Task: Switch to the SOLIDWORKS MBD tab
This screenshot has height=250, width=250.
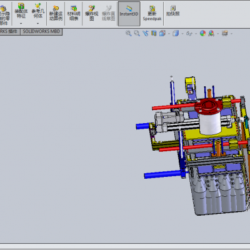Action: 41,32
